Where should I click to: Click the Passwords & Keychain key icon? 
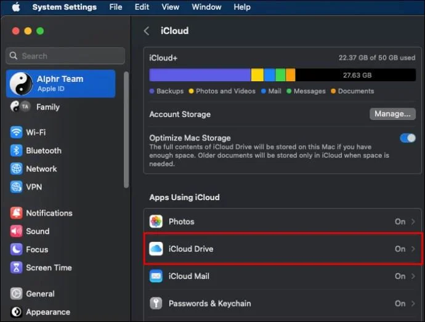point(156,304)
